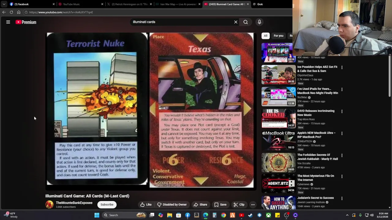The width and height of the screenshot is (392, 220).
Task: Open MacBook Ultra video thumbnail
Action: pyautogui.click(x=278, y=141)
